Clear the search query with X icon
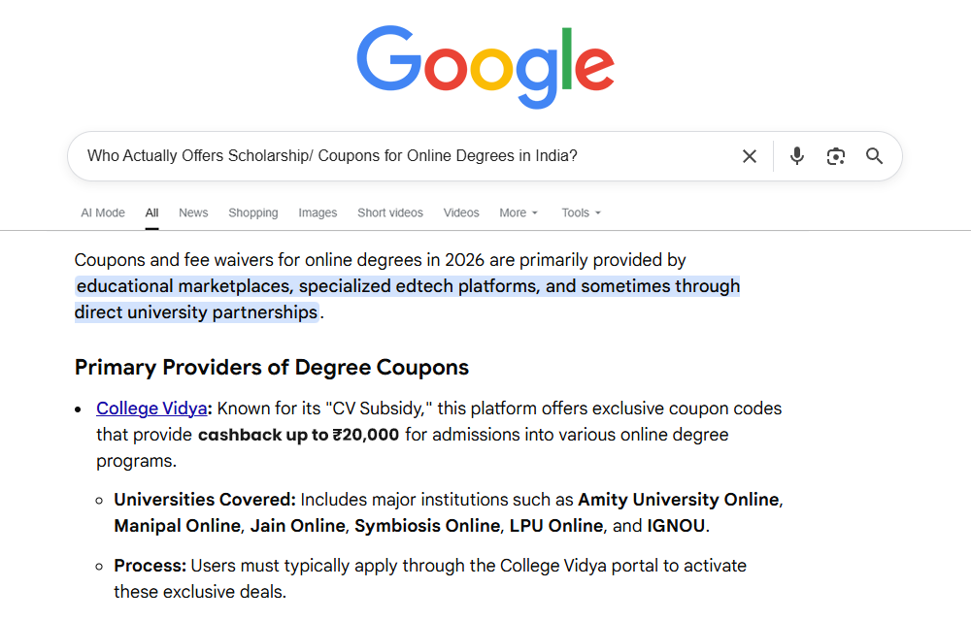The height and width of the screenshot is (621, 971). coord(750,156)
